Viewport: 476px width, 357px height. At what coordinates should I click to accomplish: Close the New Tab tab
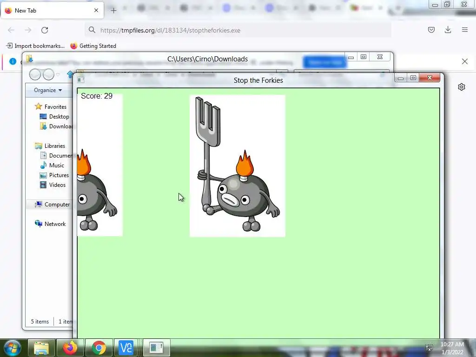pyautogui.click(x=96, y=10)
